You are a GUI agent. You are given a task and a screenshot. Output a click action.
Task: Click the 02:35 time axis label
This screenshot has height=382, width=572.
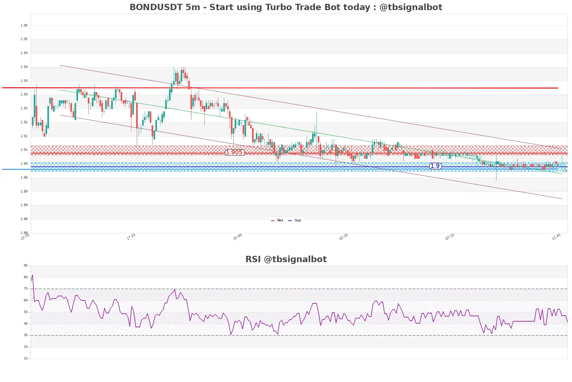tap(344, 237)
